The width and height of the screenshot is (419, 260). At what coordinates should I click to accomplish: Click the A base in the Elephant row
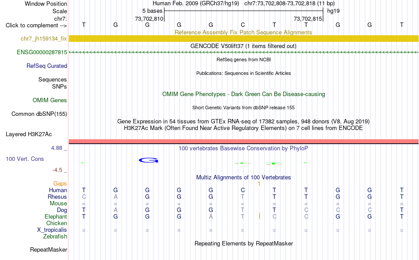click(x=211, y=216)
